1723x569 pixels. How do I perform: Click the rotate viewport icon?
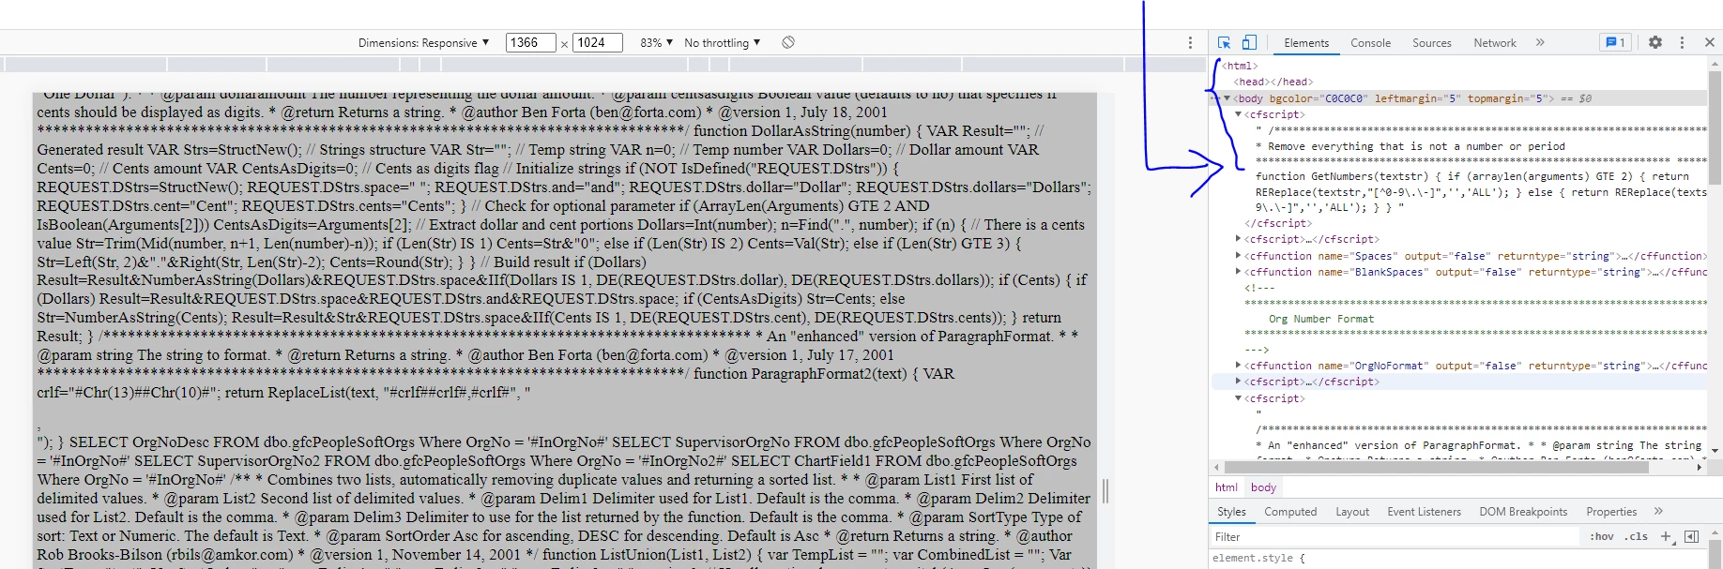pyautogui.click(x=788, y=42)
